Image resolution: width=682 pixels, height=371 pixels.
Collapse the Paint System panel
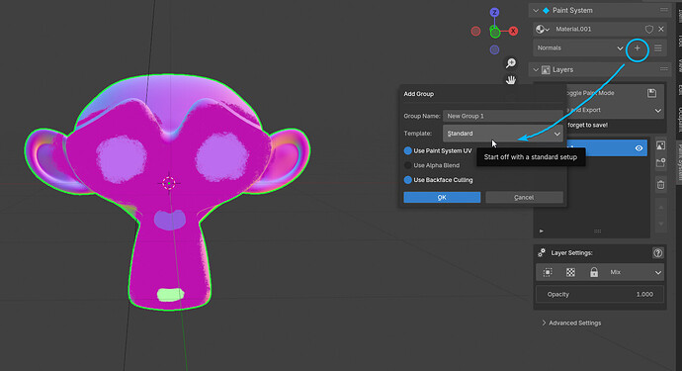(536, 11)
